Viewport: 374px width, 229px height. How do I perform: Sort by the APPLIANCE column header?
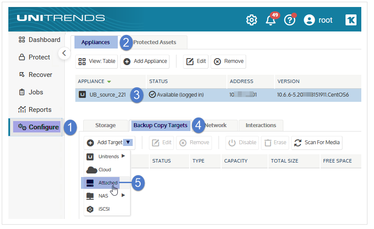(110, 81)
